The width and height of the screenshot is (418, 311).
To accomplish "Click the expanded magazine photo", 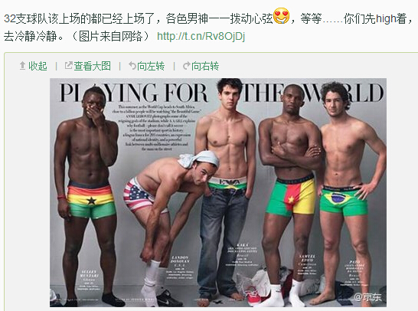I will pos(218,192).
